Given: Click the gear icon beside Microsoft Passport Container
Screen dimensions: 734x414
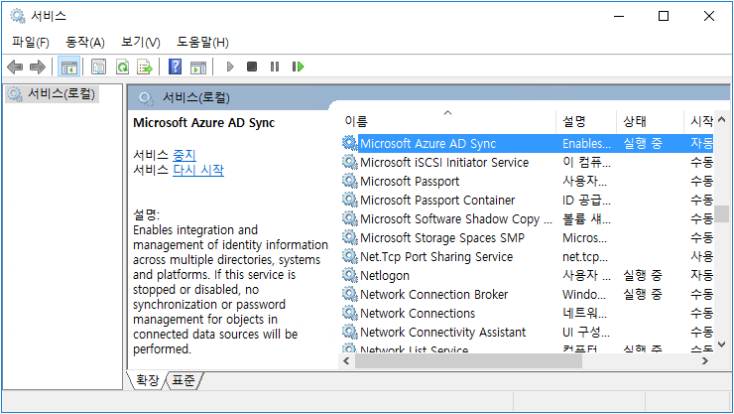Looking at the screenshot, I should [350, 200].
